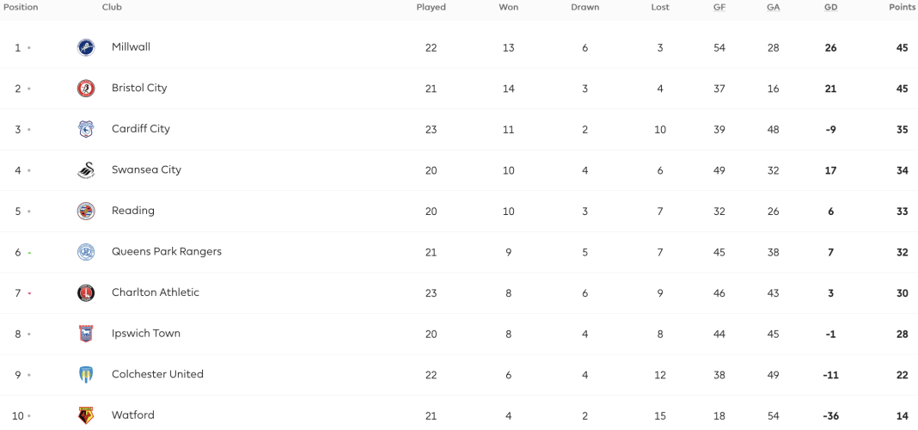Click the Colchester United crest
This screenshot has height=430, width=918.
click(86, 375)
